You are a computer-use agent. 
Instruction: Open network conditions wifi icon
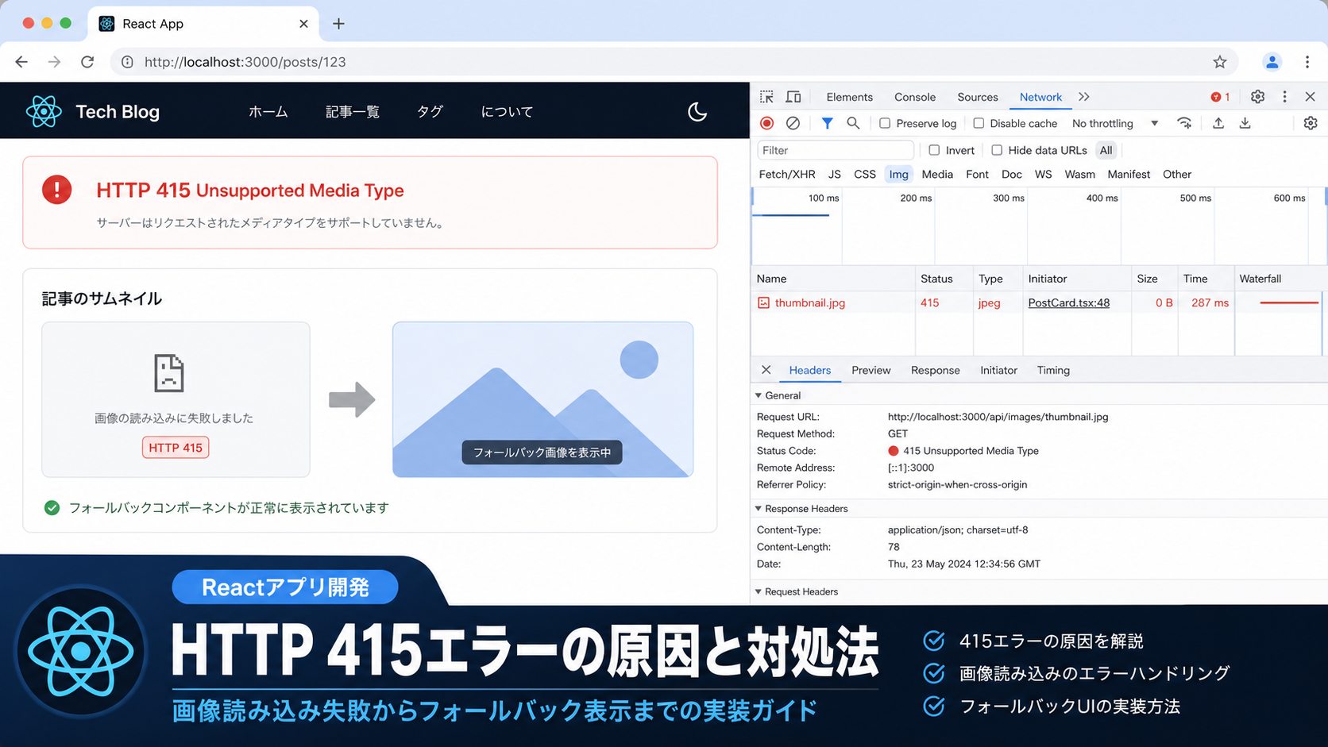[1184, 123]
